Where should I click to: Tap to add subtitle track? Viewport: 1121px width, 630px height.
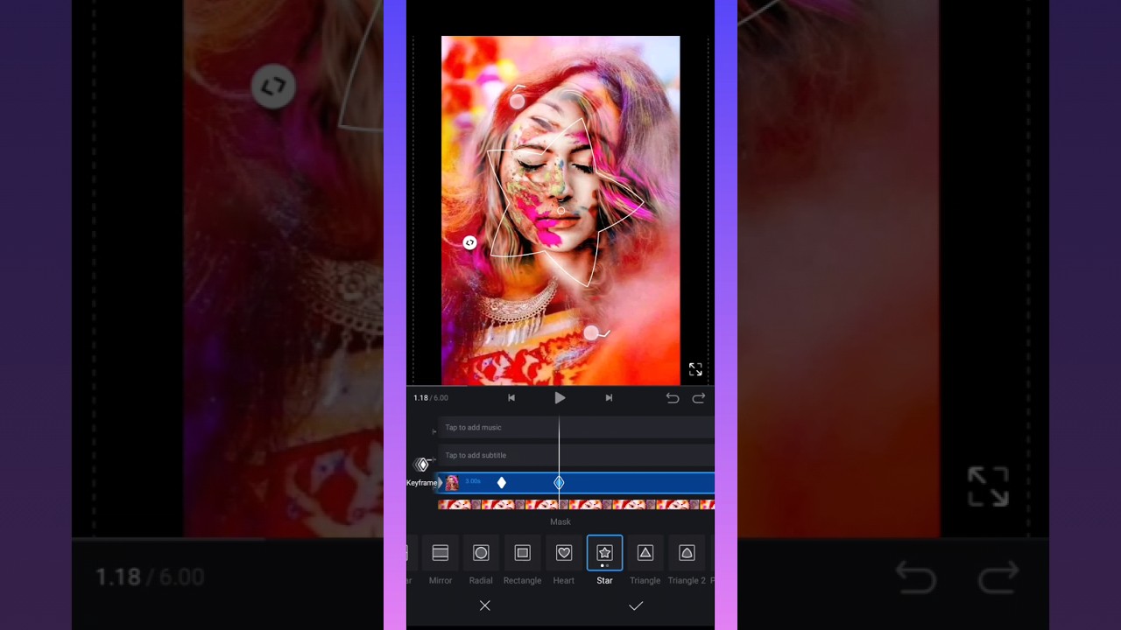(x=576, y=455)
